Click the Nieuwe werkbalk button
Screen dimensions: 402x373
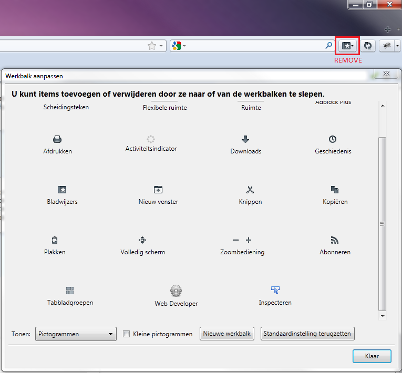click(x=228, y=334)
